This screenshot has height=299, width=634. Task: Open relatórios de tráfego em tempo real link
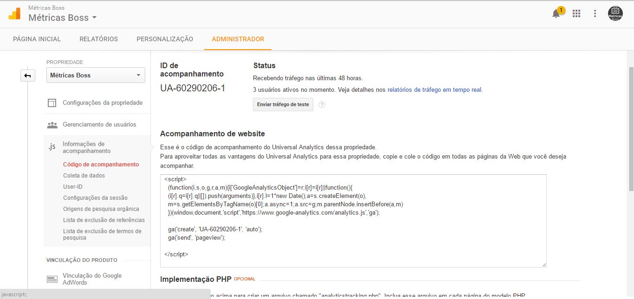coord(435,90)
